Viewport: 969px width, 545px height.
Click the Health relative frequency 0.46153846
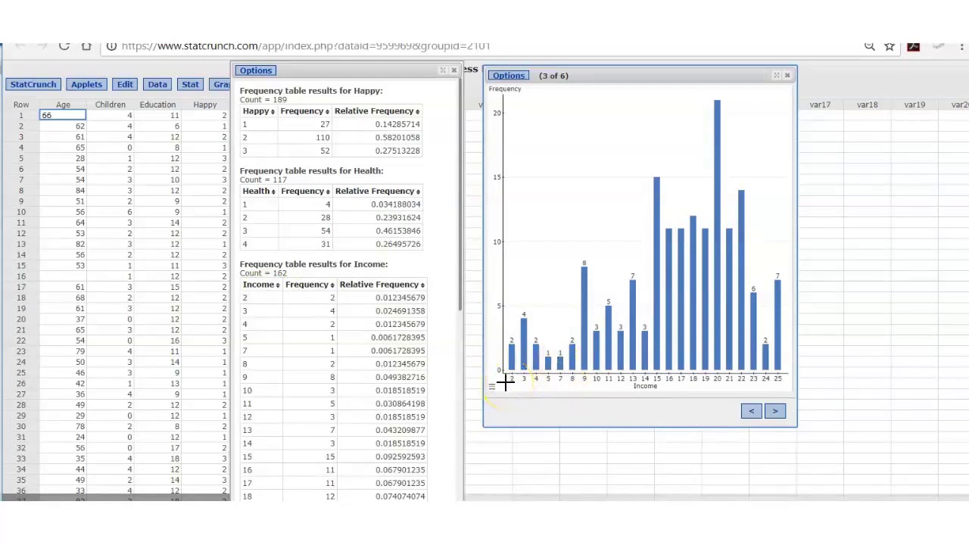click(x=397, y=231)
